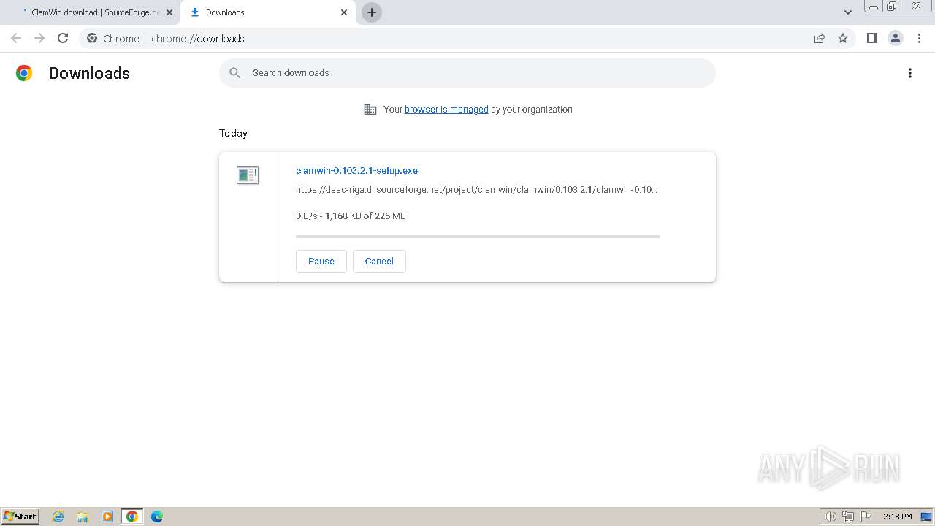Open Downloads page three-dot more actions menu
The width and height of the screenshot is (935, 526).
910,73
